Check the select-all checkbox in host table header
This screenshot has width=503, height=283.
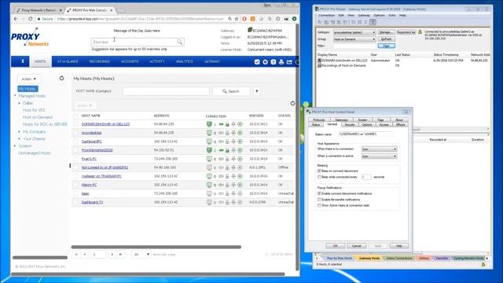(75, 116)
